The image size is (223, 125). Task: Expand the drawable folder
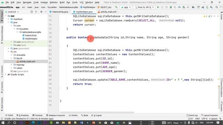[x=11, y=55]
